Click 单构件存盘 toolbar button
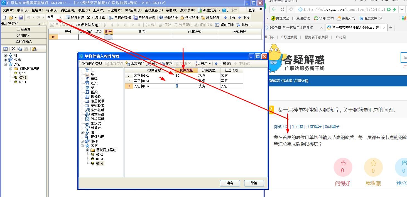This screenshot has height=197, width=407. coord(144,18)
